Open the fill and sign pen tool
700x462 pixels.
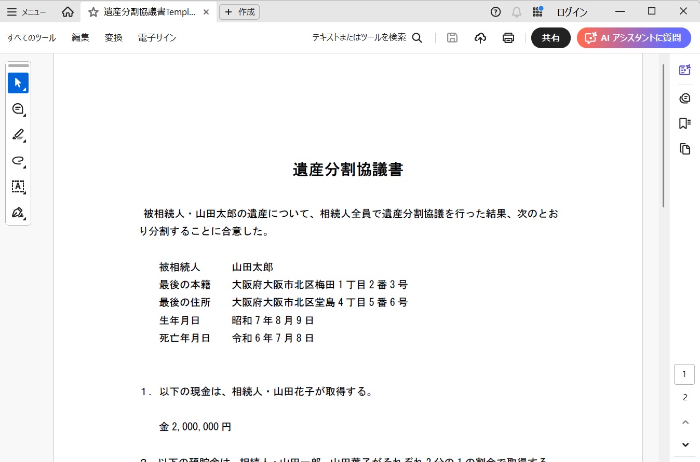pos(18,213)
